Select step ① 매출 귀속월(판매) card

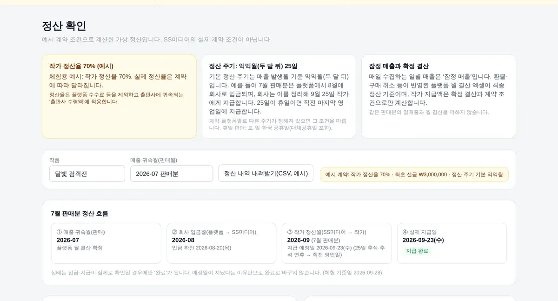pyautogui.click(x=106, y=243)
